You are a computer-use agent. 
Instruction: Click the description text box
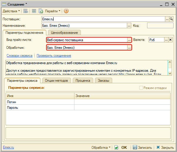86,68
